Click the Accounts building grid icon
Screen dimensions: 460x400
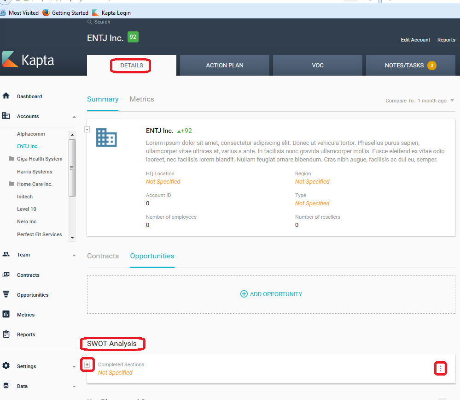tap(6, 115)
